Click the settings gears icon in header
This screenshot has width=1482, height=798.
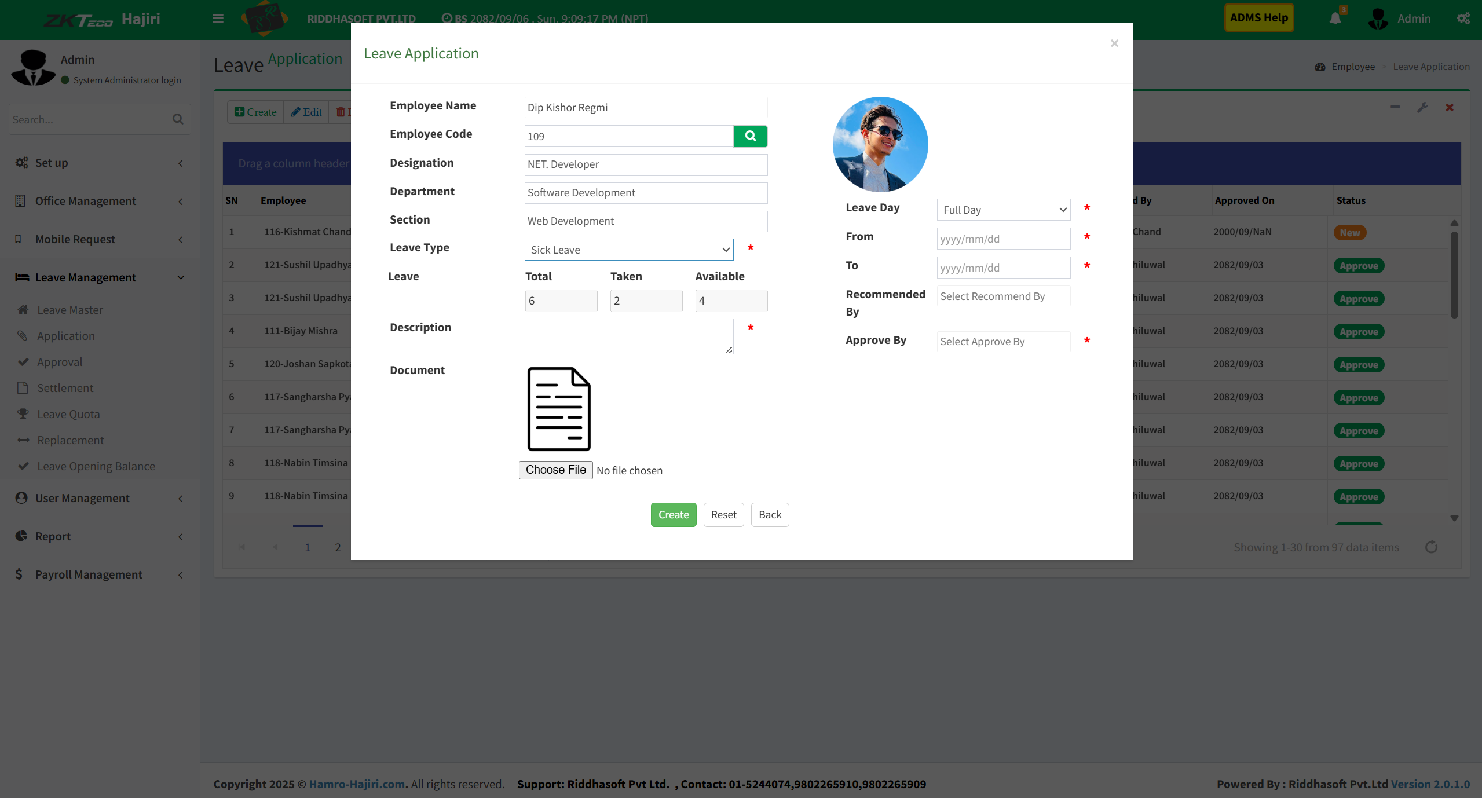[1463, 19]
